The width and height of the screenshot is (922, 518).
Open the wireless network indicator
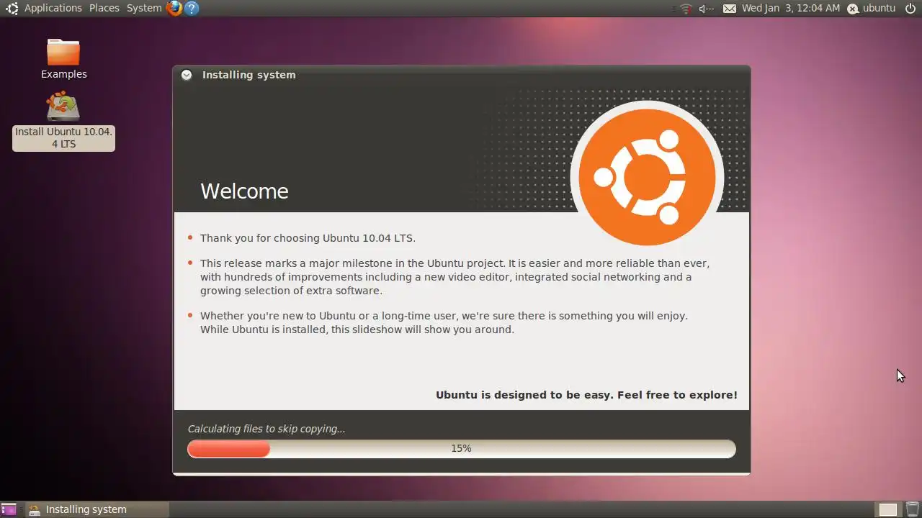(x=685, y=9)
